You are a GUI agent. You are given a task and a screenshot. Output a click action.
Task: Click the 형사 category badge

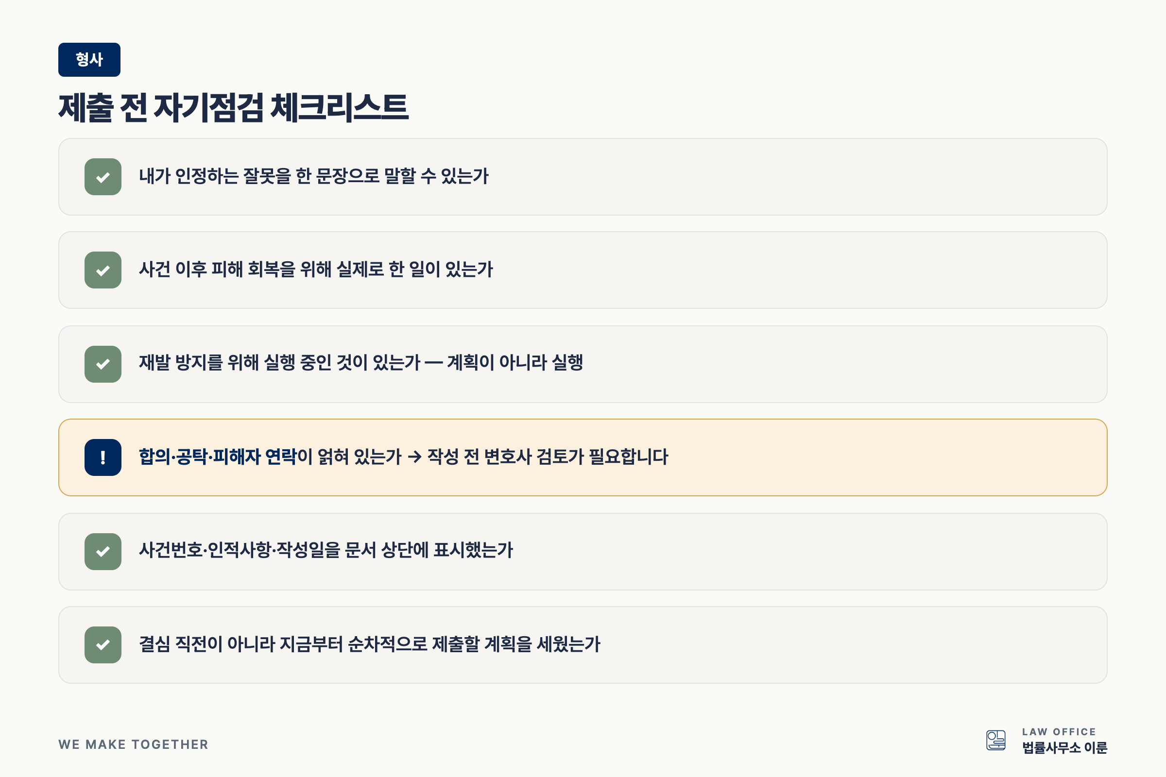coord(89,59)
